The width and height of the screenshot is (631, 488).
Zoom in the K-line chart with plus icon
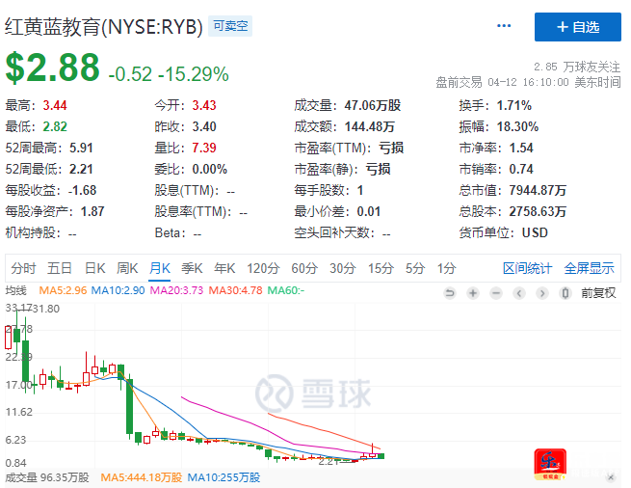(472, 292)
